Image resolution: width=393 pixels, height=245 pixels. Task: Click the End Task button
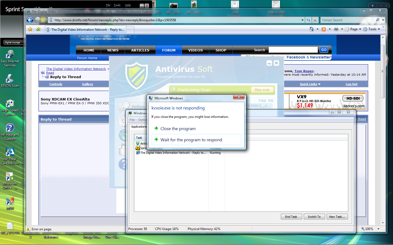291,217
